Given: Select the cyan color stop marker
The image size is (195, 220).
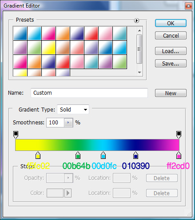Looking at the screenshot, I should (x=103, y=155).
